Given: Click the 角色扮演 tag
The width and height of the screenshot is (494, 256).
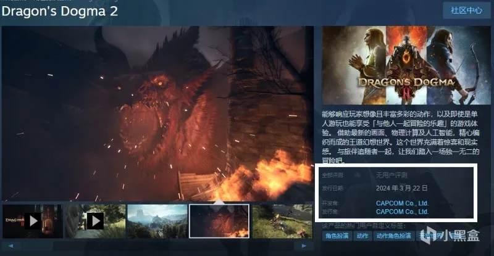Looking at the screenshot, I should (x=337, y=236).
